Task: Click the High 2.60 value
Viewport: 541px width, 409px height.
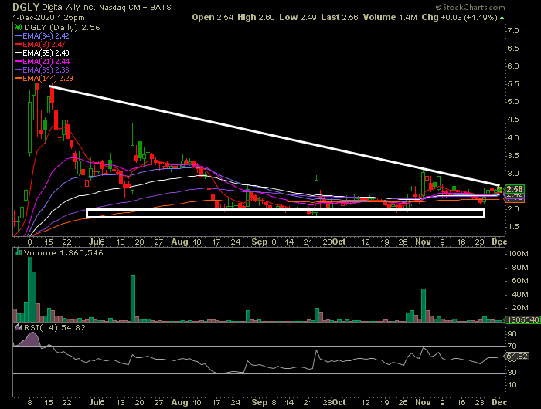Action: coord(256,17)
